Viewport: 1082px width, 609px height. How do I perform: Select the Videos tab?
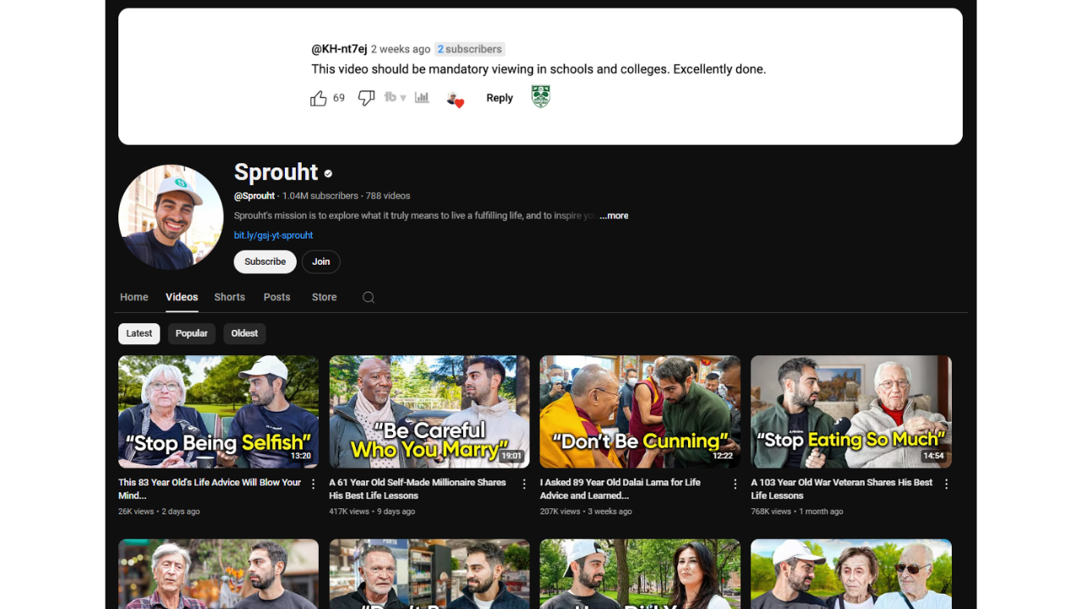[182, 297]
